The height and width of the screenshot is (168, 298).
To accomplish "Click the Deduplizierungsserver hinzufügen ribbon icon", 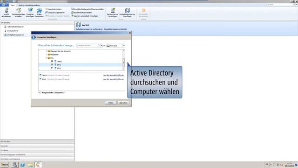I will click(127, 13).
